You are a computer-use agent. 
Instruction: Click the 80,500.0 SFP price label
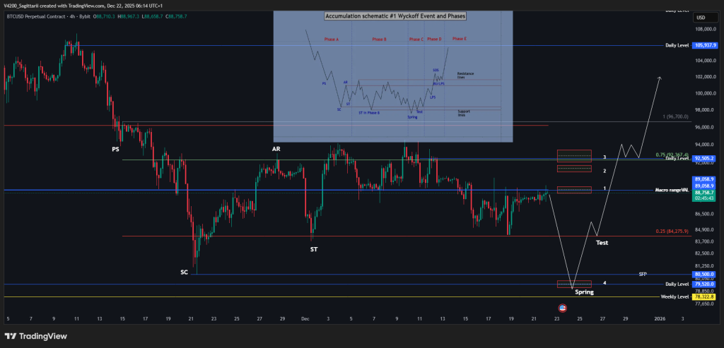click(x=705, y=274)
